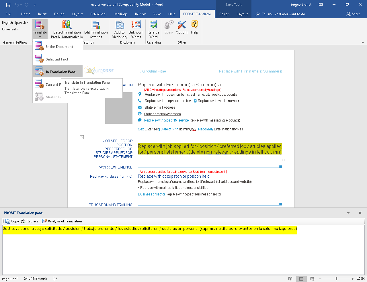This screenshot has width=367, height=282.
Task: Open Table Tools Design tab
Action: tap(224, 14)
